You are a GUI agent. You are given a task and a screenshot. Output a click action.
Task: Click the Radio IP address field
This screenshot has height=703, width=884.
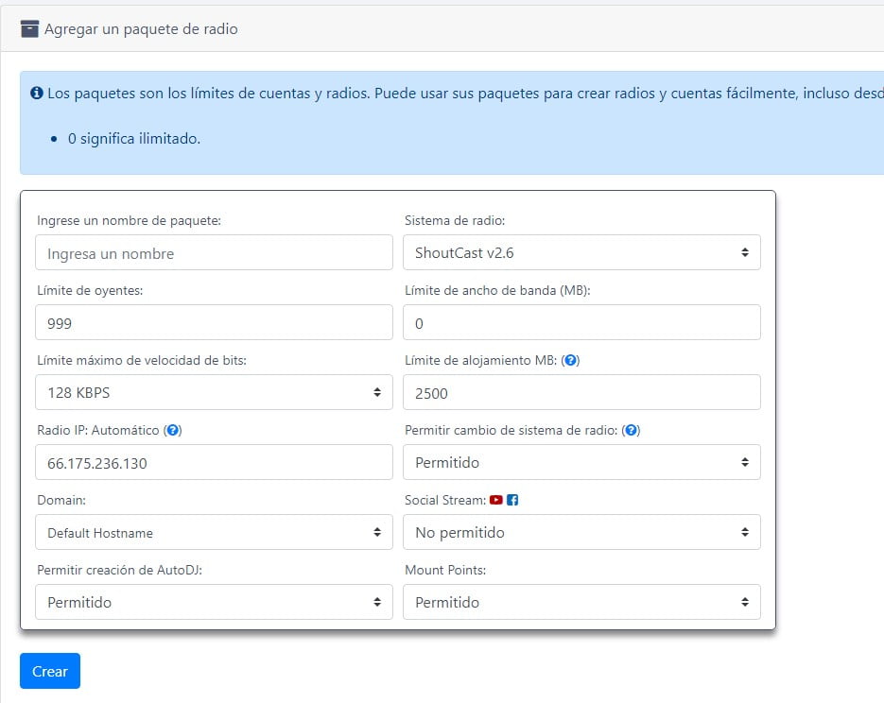coord(214,462)
